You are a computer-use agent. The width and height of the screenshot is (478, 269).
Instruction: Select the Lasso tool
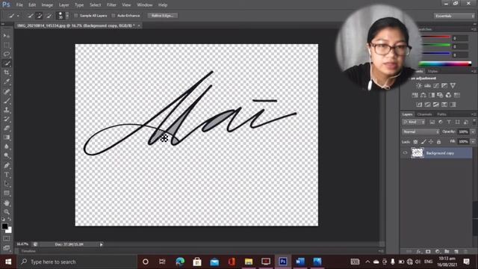click(7, 55)
